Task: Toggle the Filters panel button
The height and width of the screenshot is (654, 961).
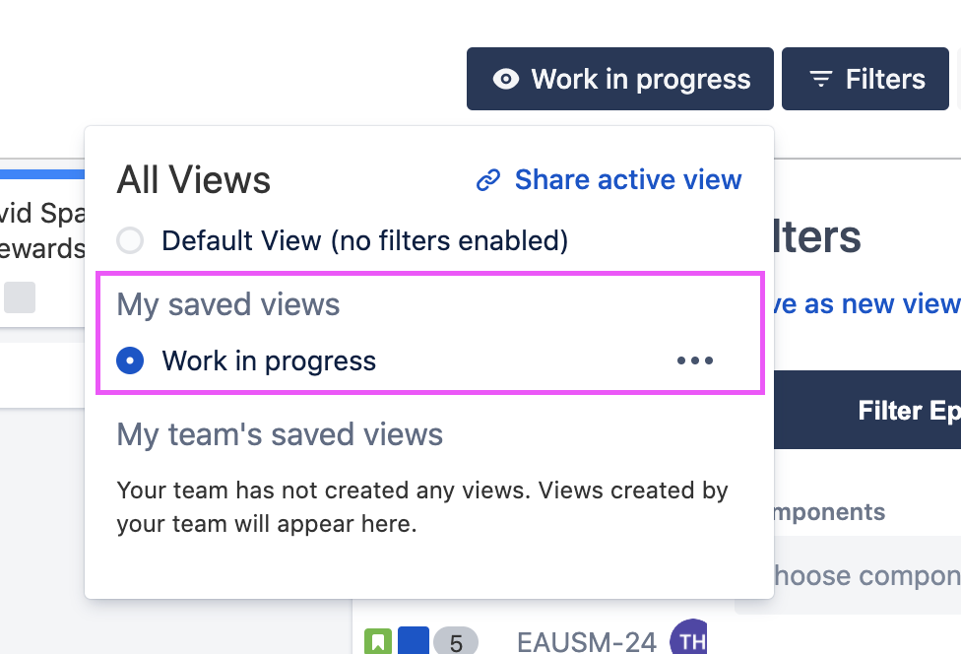Action: [x=866, y=80]
